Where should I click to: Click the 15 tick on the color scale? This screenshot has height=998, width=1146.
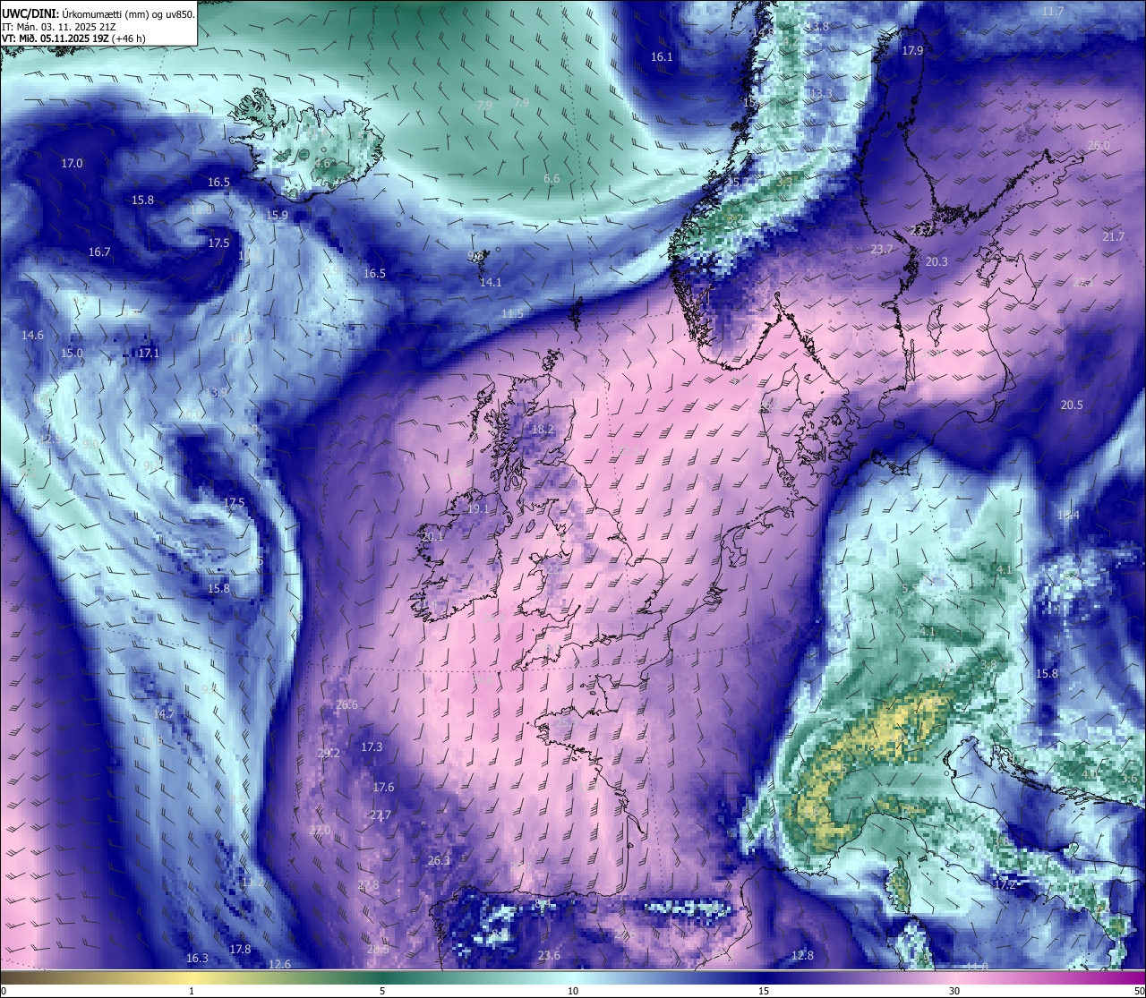tap(764, 991)
